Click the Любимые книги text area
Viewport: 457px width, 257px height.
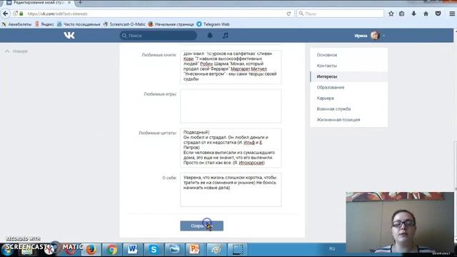[231, 67]
